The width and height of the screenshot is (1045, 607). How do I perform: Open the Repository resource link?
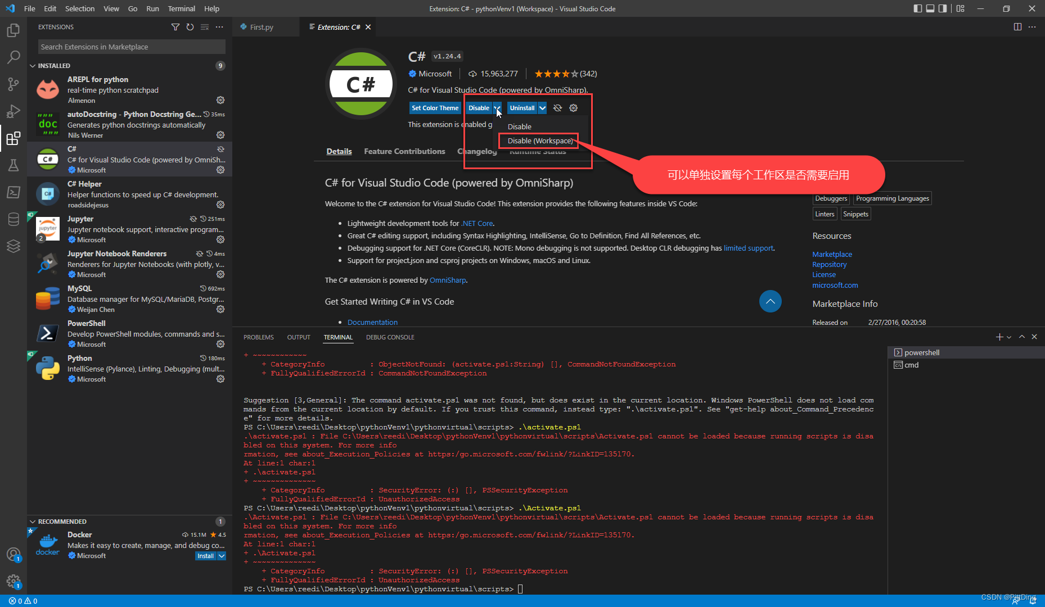829,264
